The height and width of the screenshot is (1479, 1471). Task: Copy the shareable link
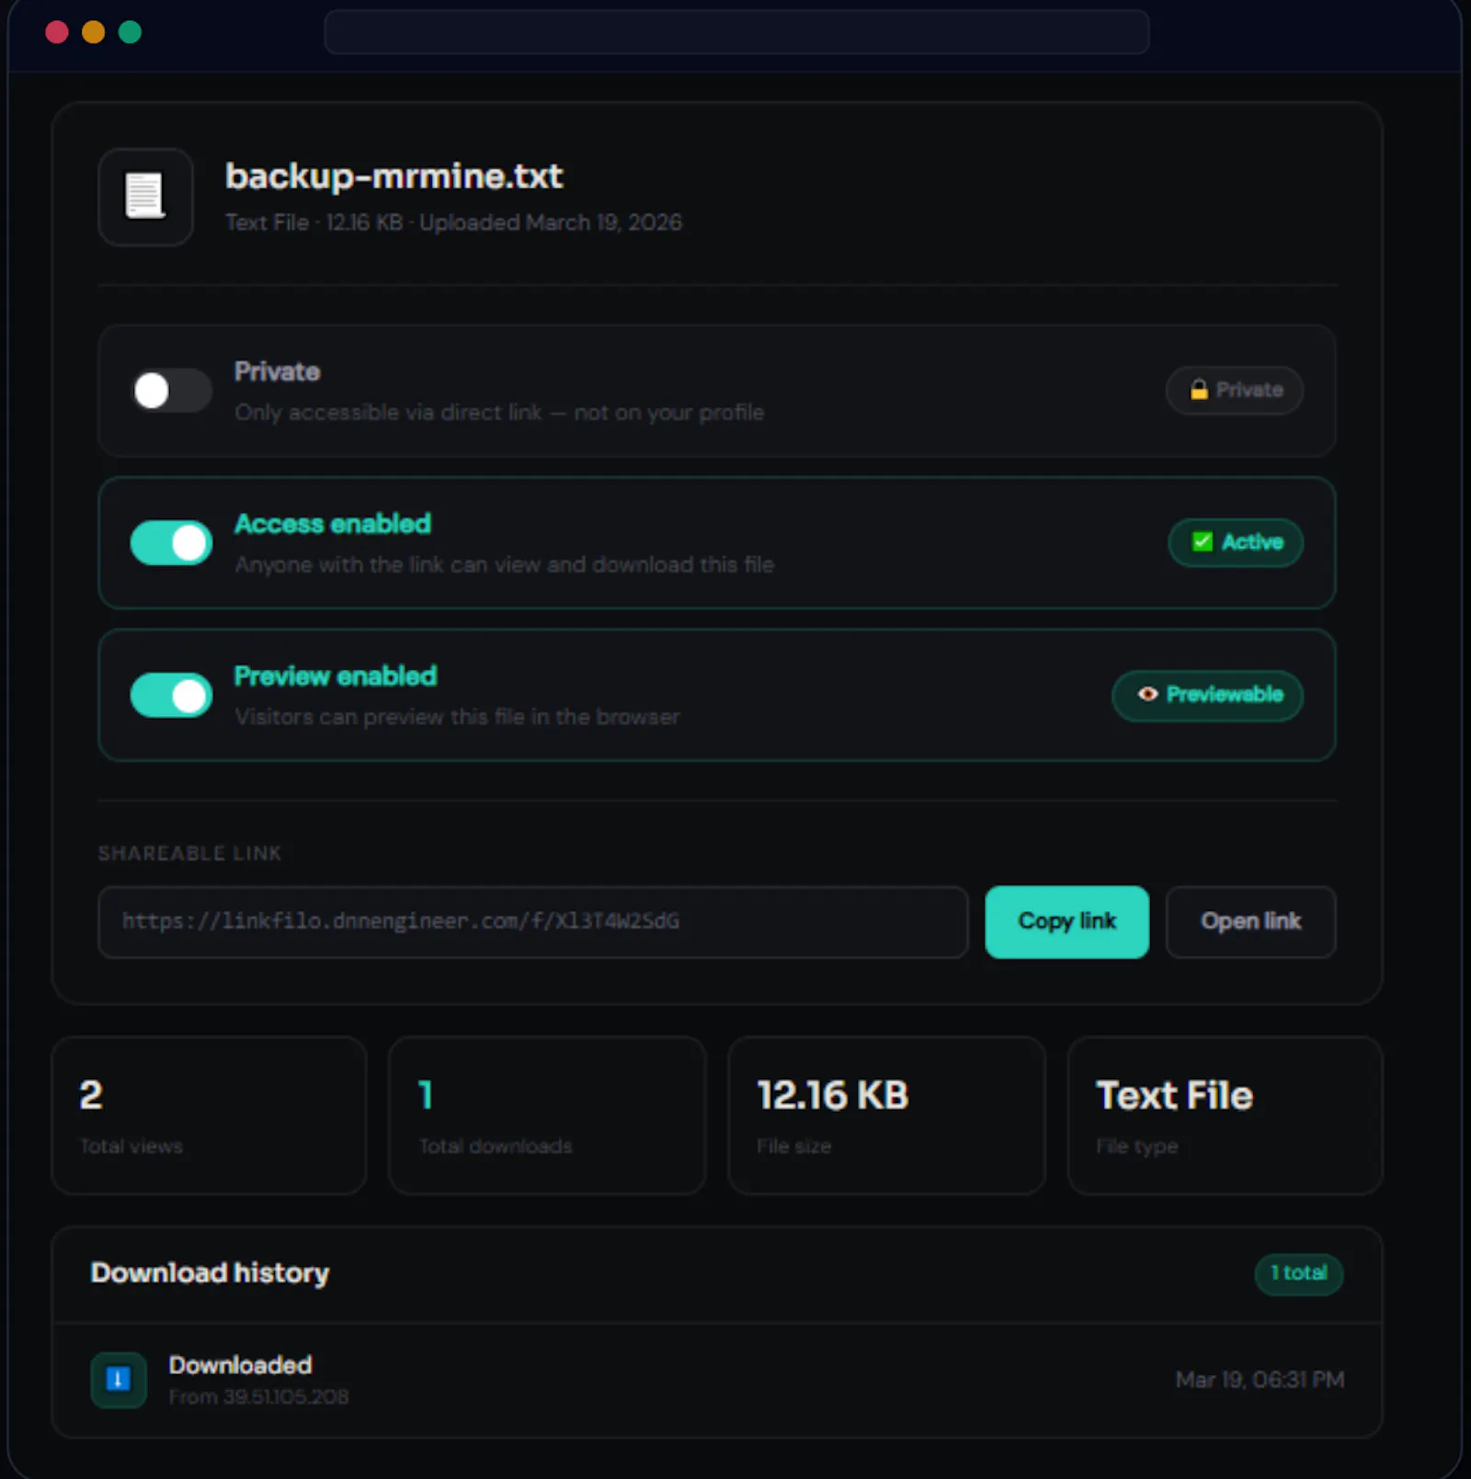click(x=1066, y=921)
